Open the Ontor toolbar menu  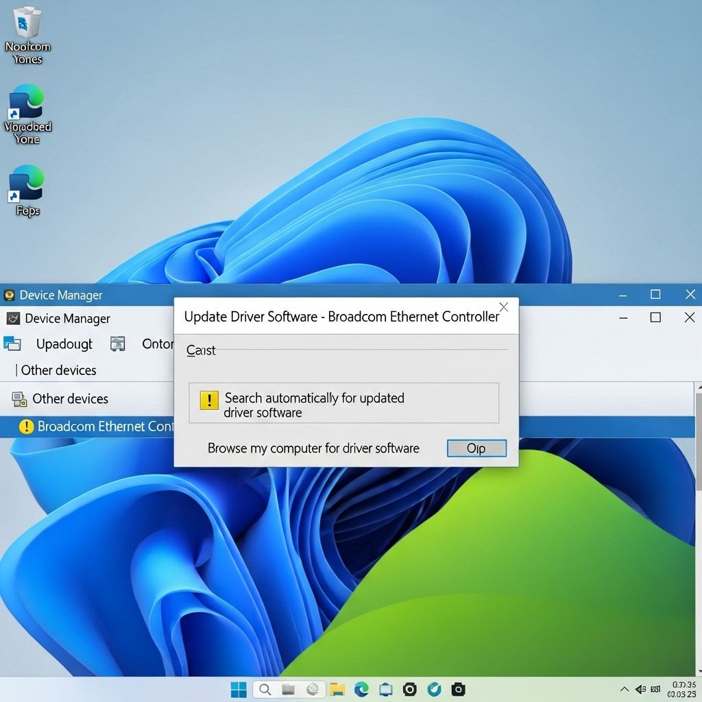click(157, 344)
